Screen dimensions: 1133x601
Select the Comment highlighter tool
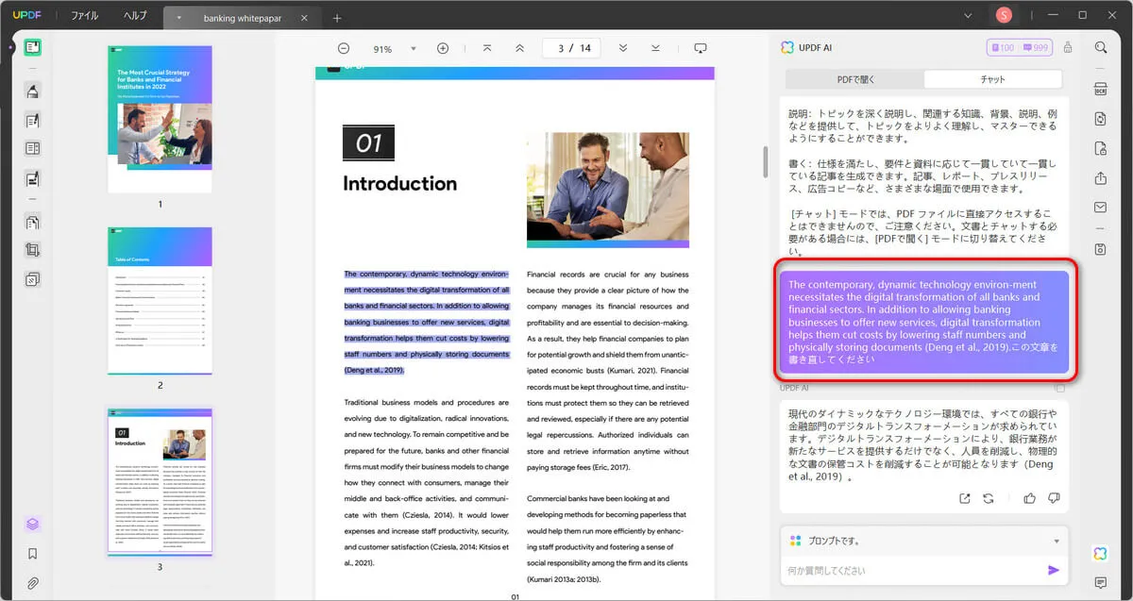coord(33,91)
